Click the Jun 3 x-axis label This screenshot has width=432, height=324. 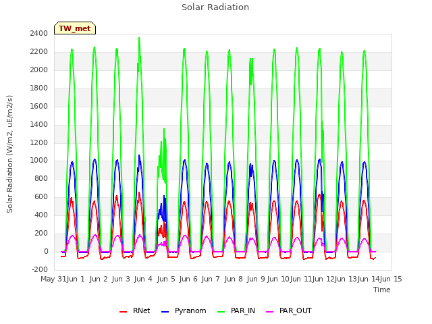121,279
